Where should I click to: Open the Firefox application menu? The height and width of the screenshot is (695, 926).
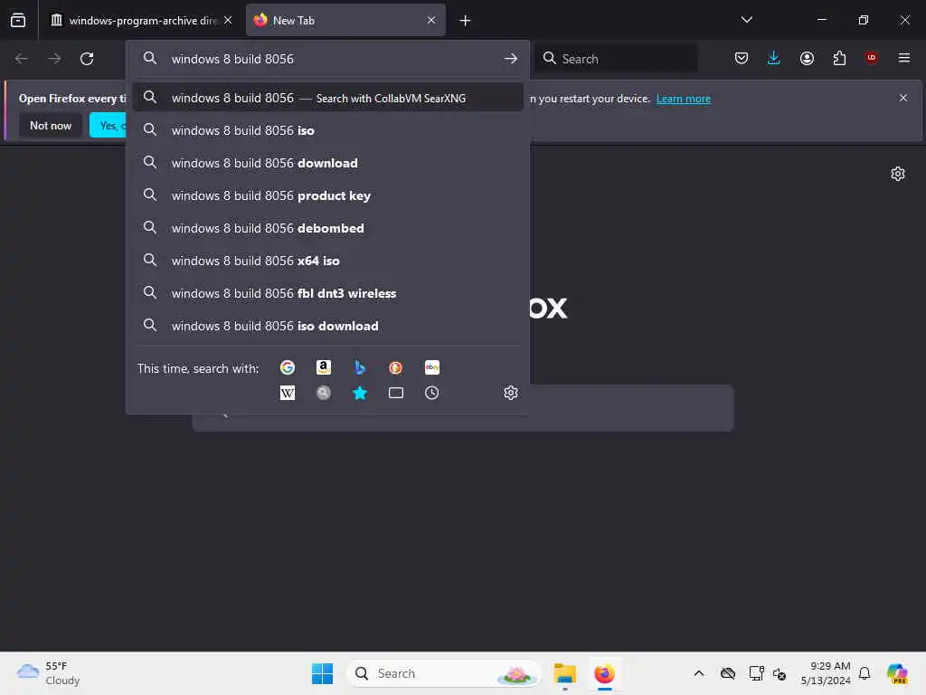tap(904, 58)
